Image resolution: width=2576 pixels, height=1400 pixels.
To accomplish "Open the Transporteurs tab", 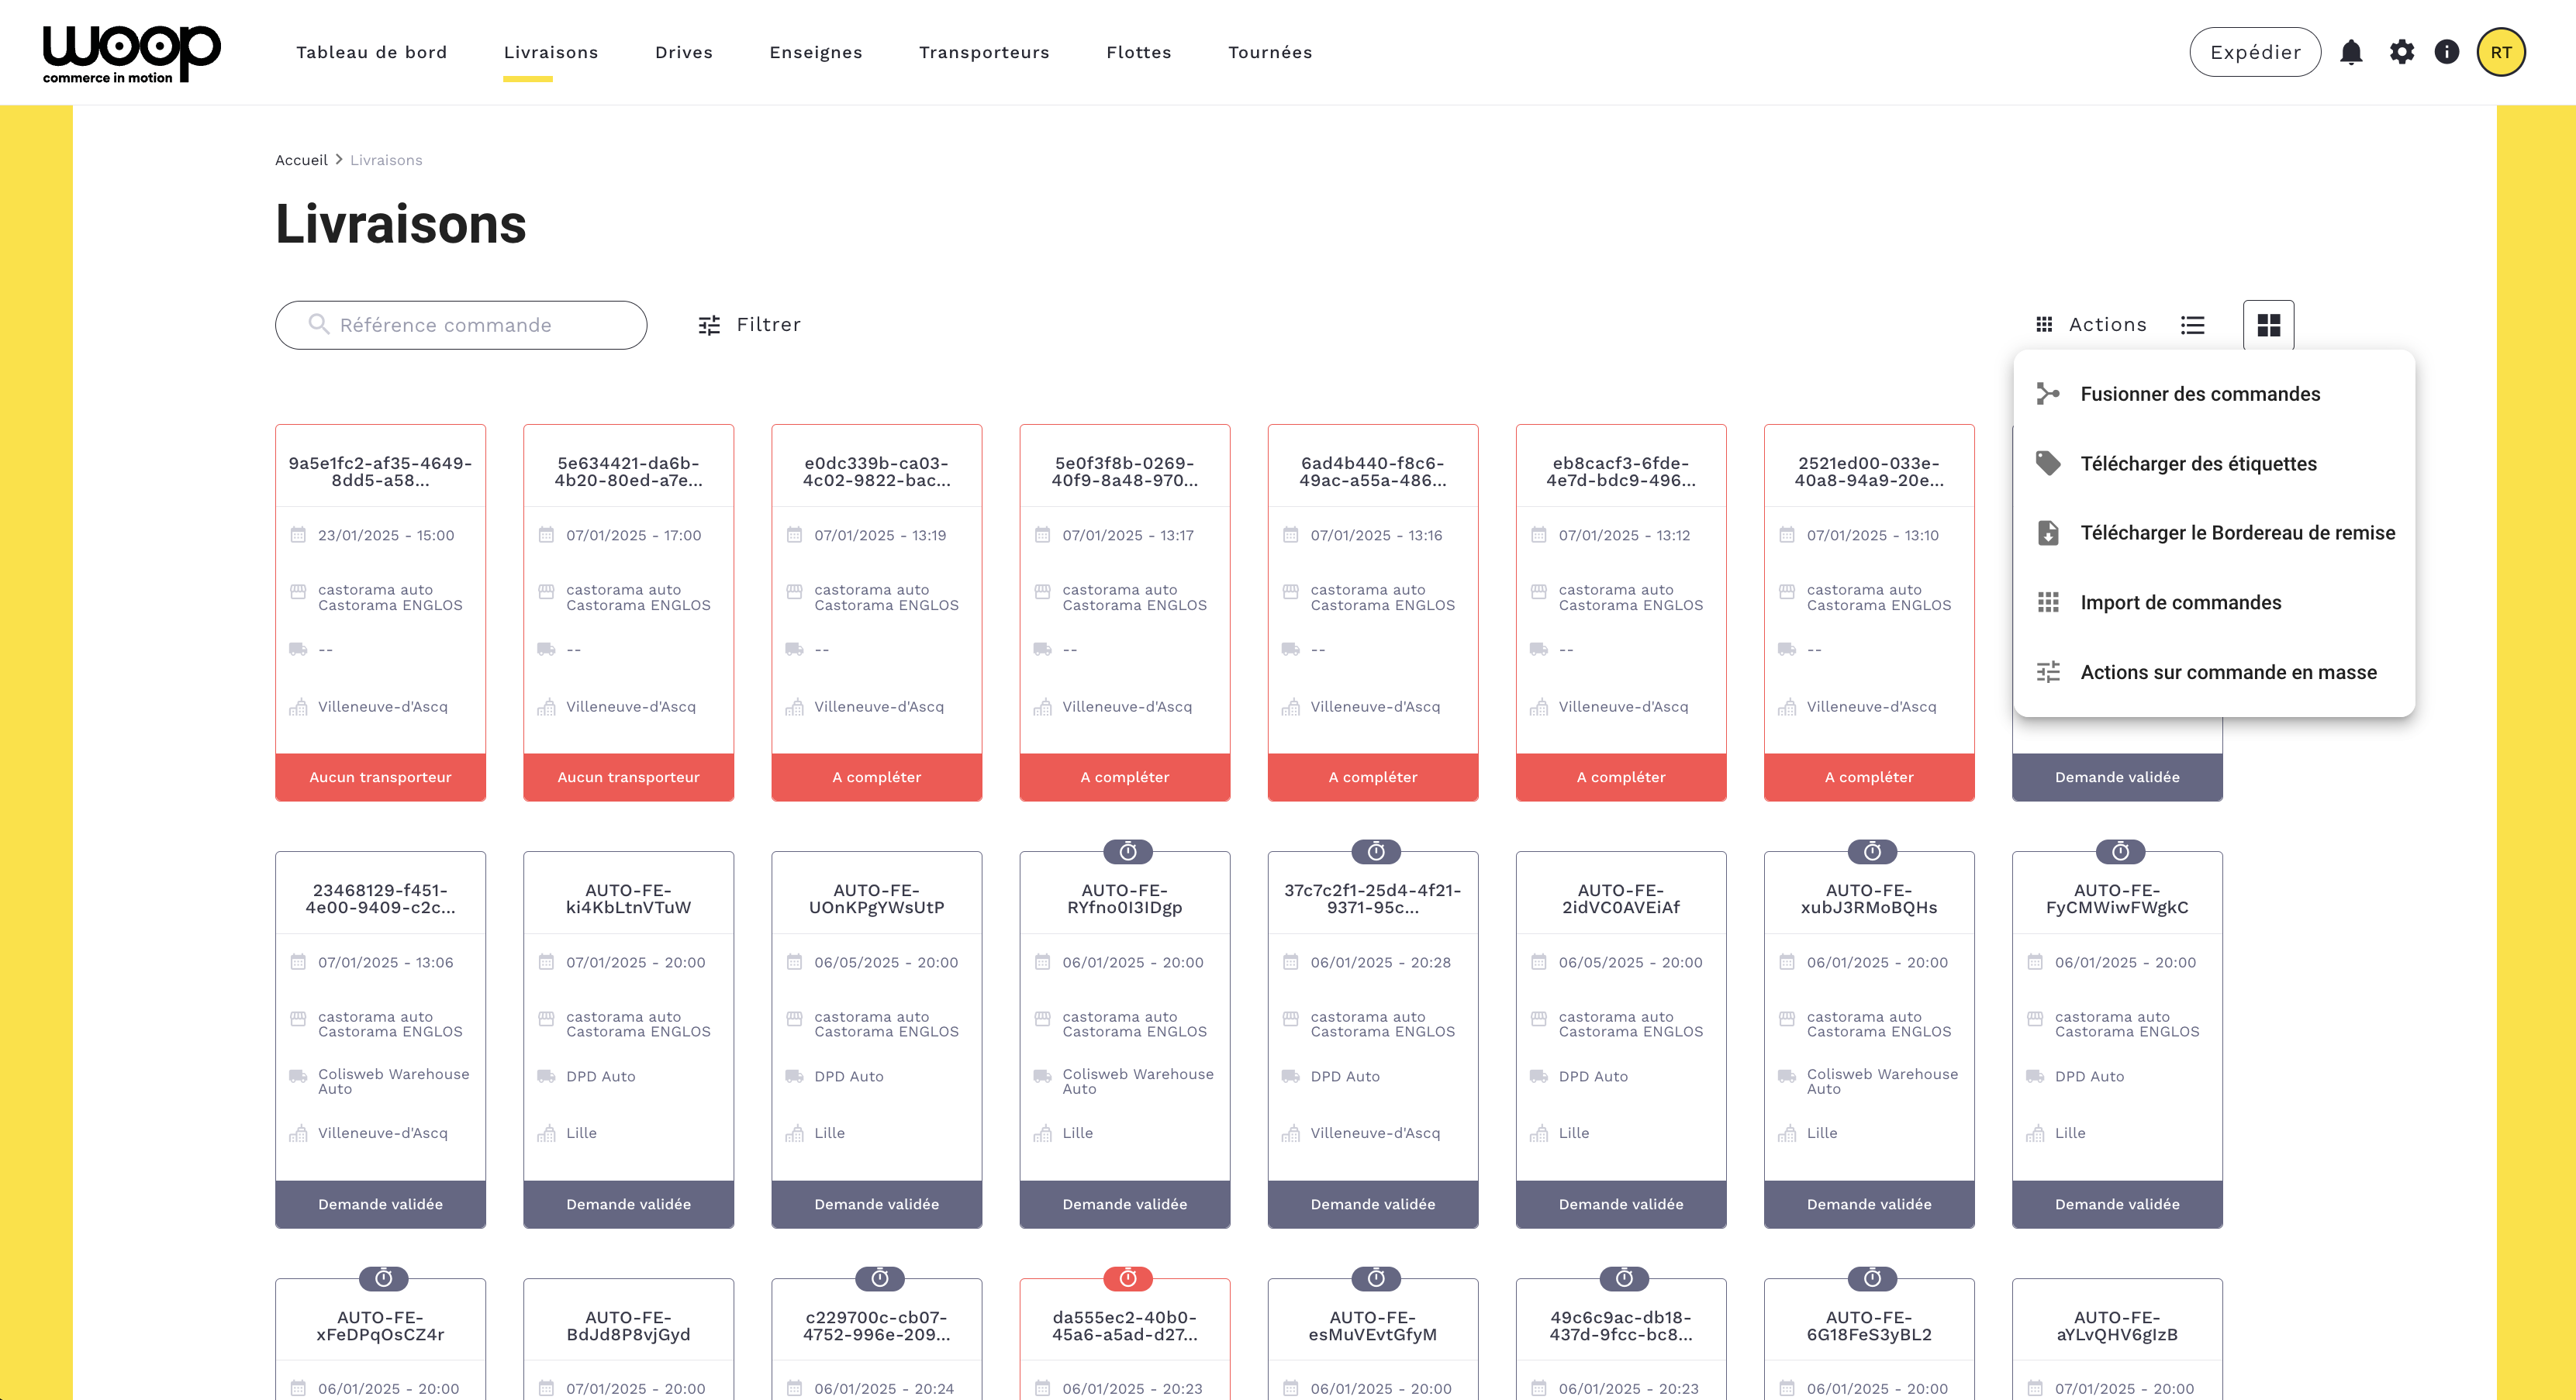I will [x=984, y=52].
